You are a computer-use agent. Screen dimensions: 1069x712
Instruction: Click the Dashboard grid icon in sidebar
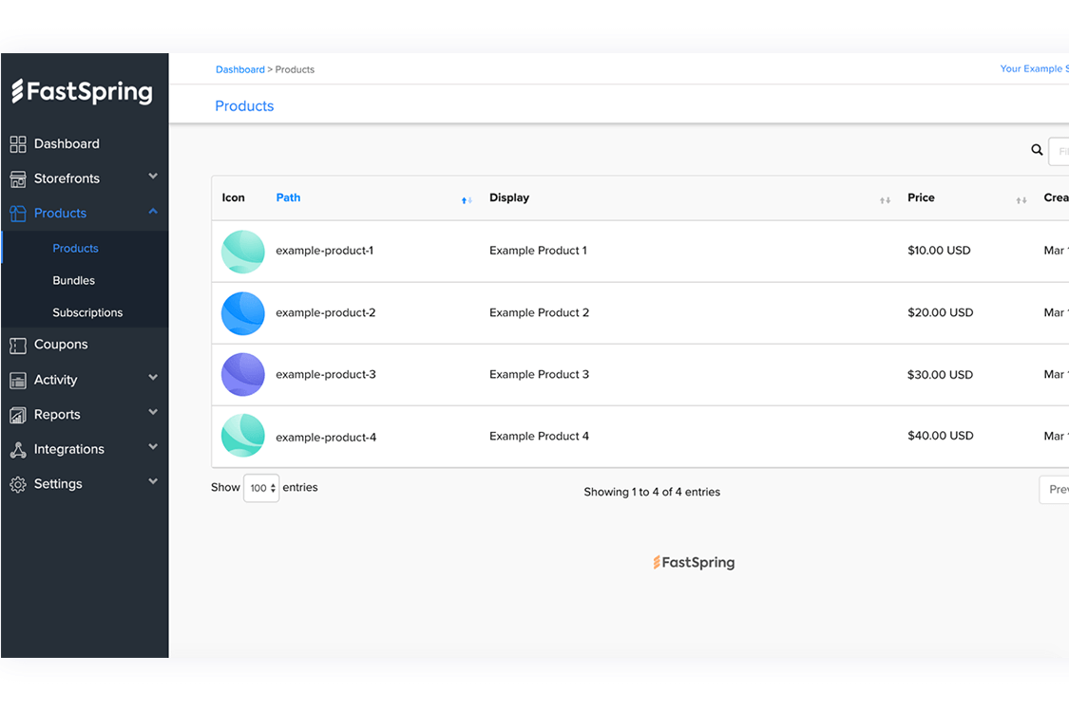coord(18,144)
